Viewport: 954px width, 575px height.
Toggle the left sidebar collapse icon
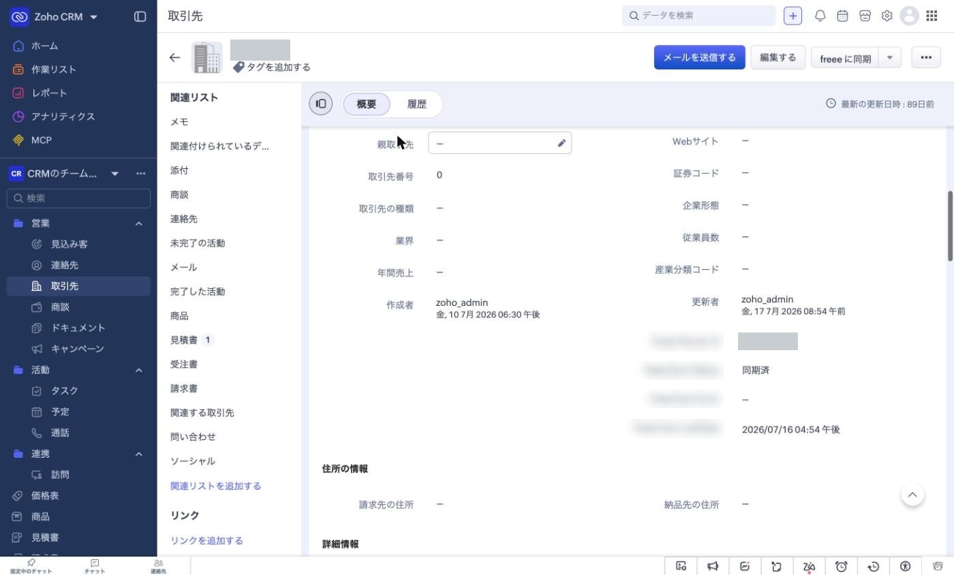coord(140,16)
